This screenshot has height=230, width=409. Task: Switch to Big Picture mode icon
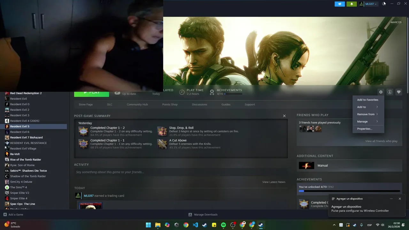pos(384,4)
